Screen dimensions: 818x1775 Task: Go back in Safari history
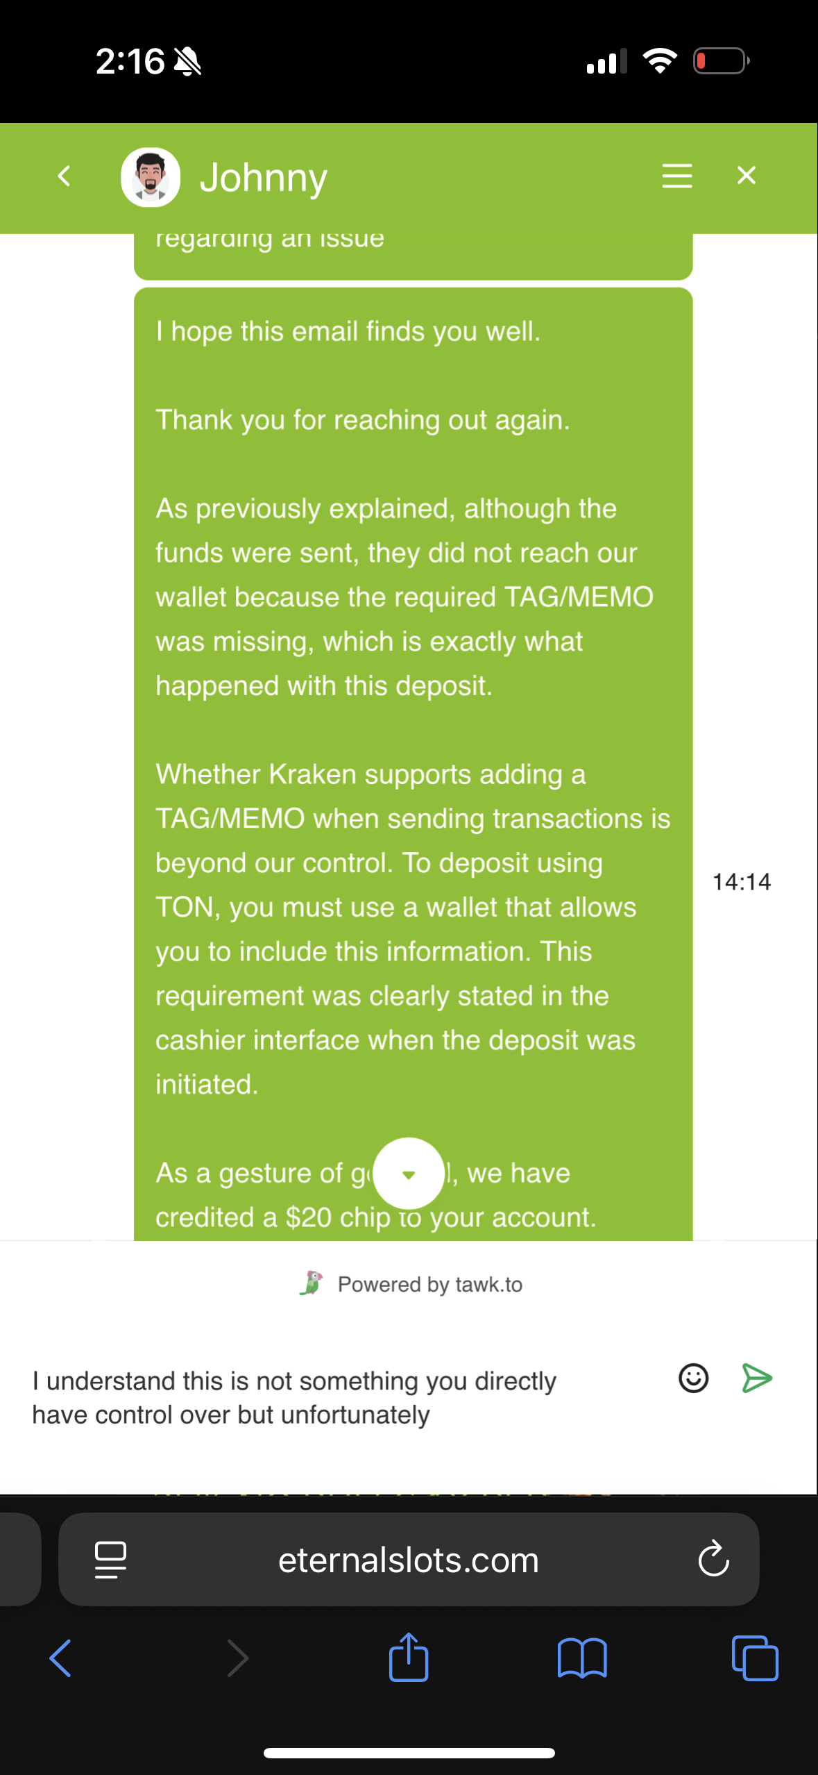[60, 1658]
